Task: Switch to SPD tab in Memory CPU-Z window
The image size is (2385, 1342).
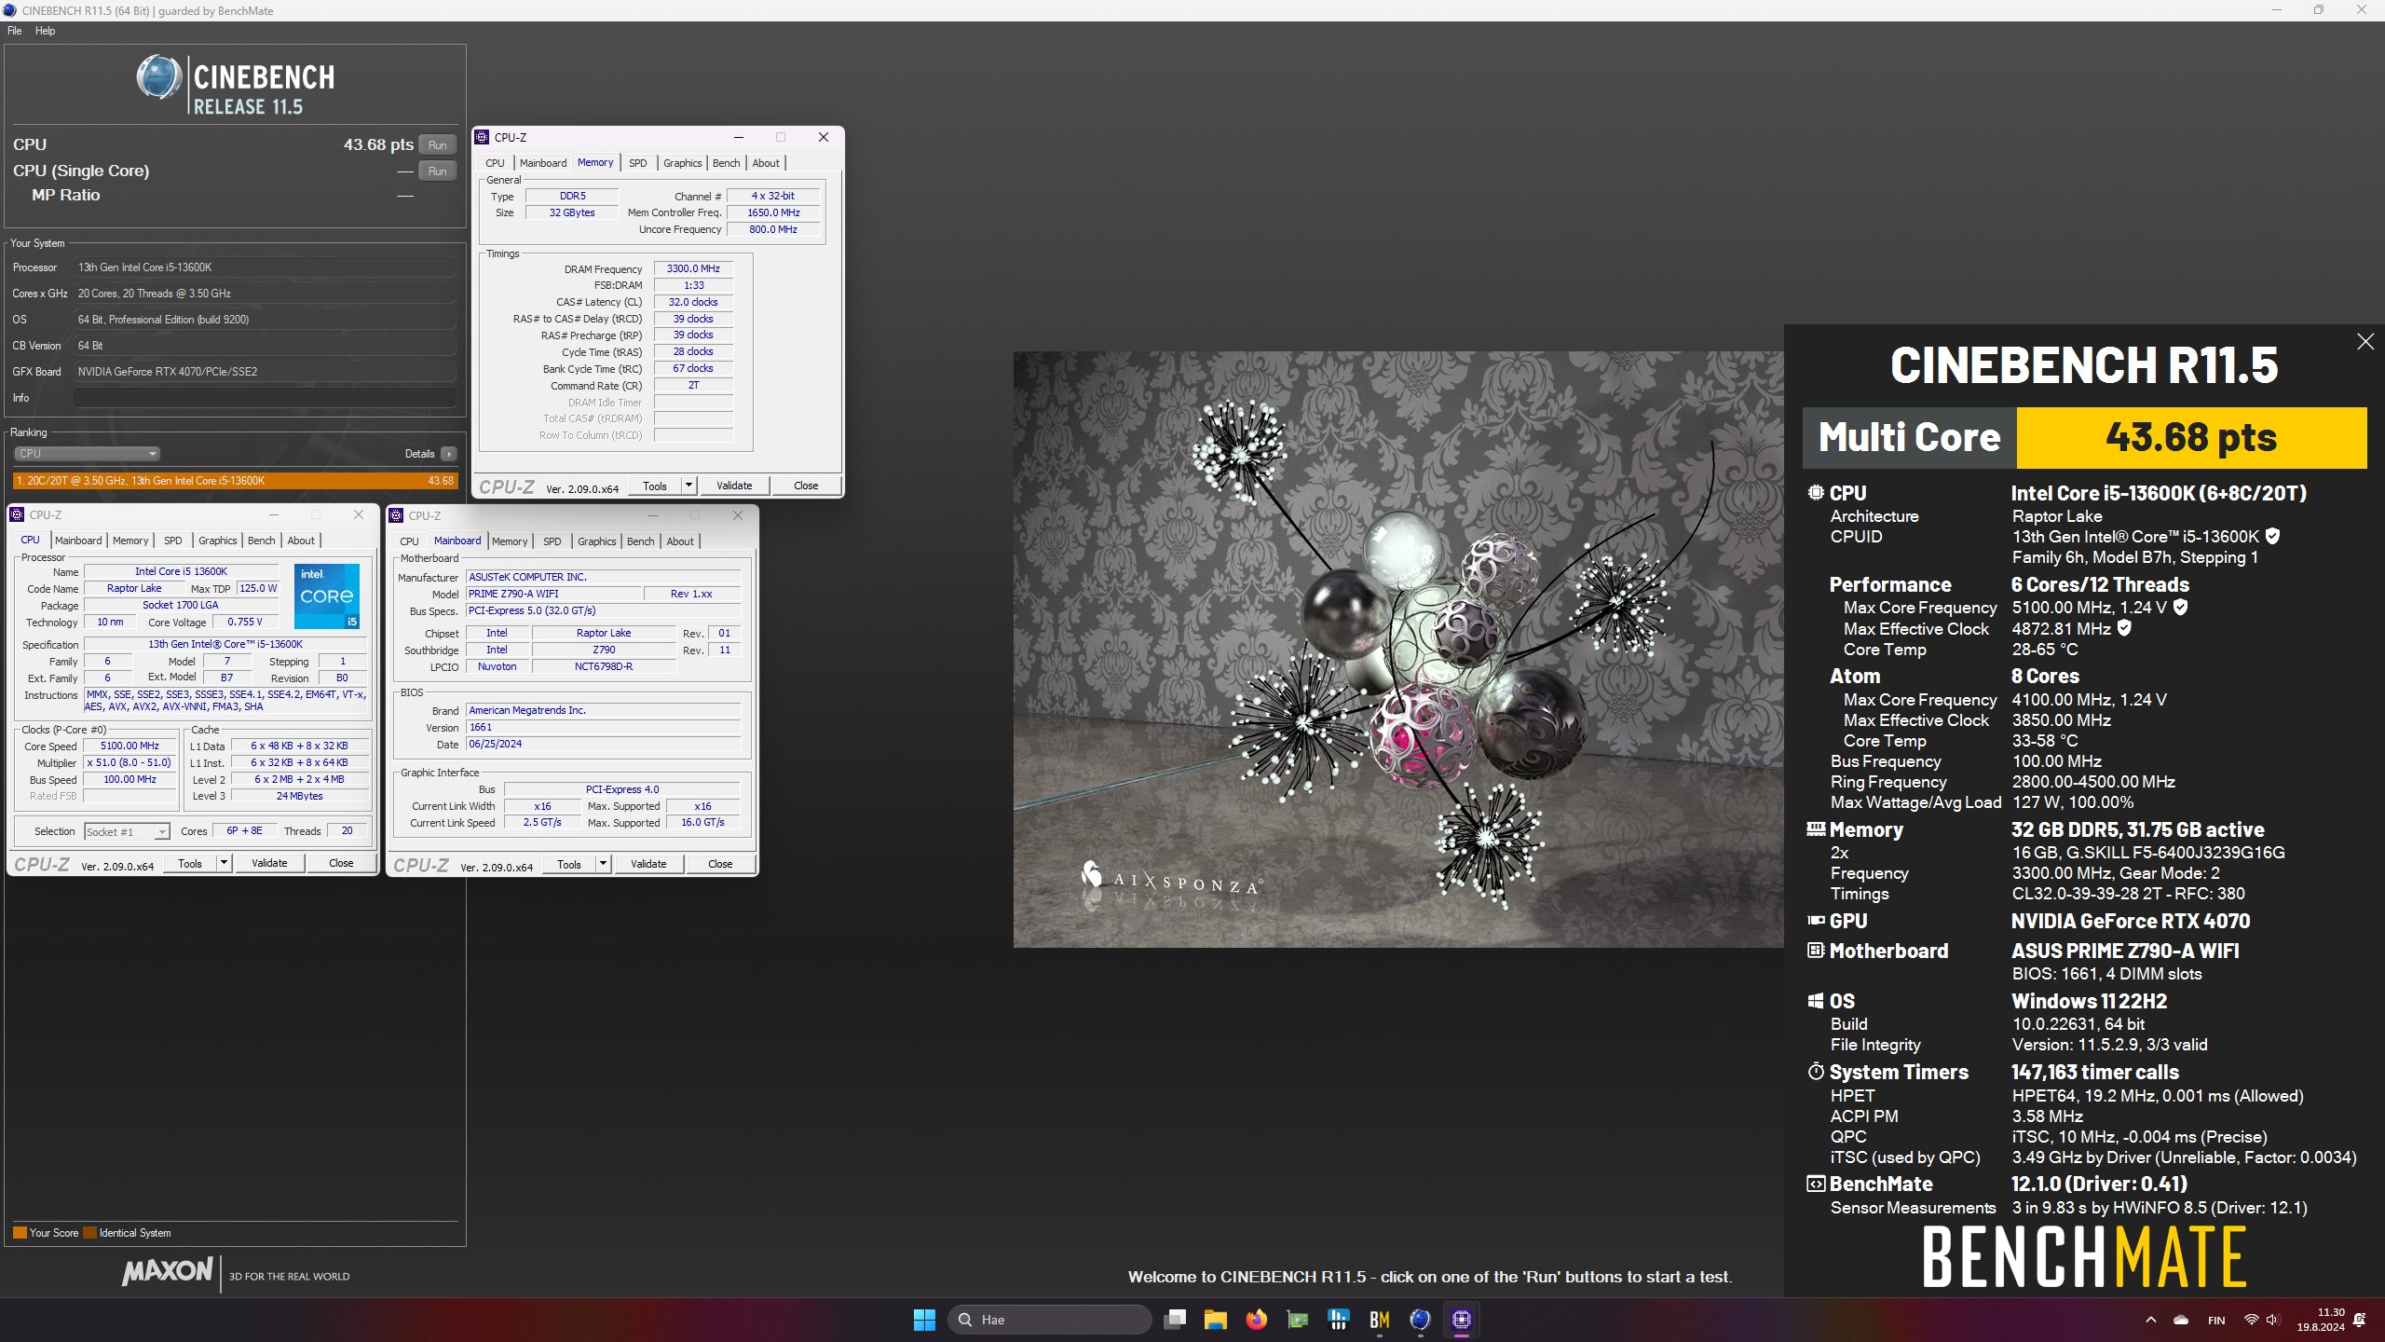Action: [x=637, y=163]
